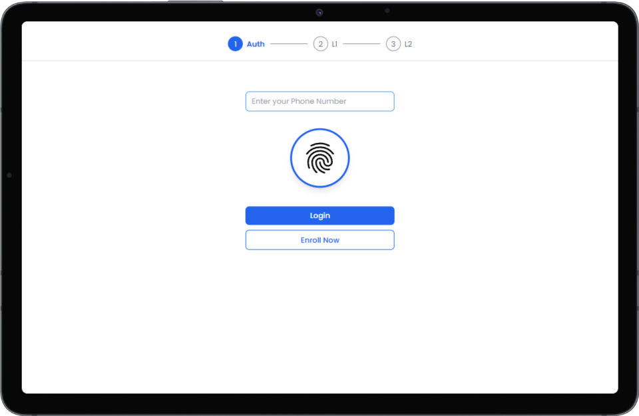The width and height of the screenshot is (639, 416).
Task: Click the progress line between L1 and step 3
Action: 361,44
